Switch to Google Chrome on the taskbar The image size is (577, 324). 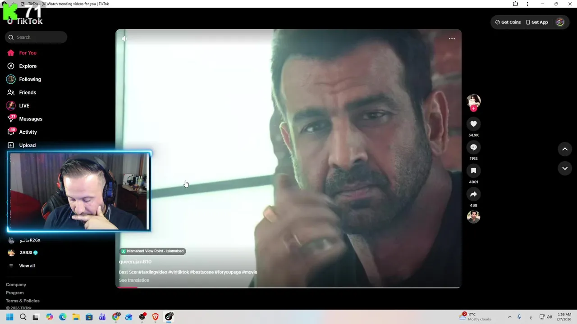click(116, 317)
